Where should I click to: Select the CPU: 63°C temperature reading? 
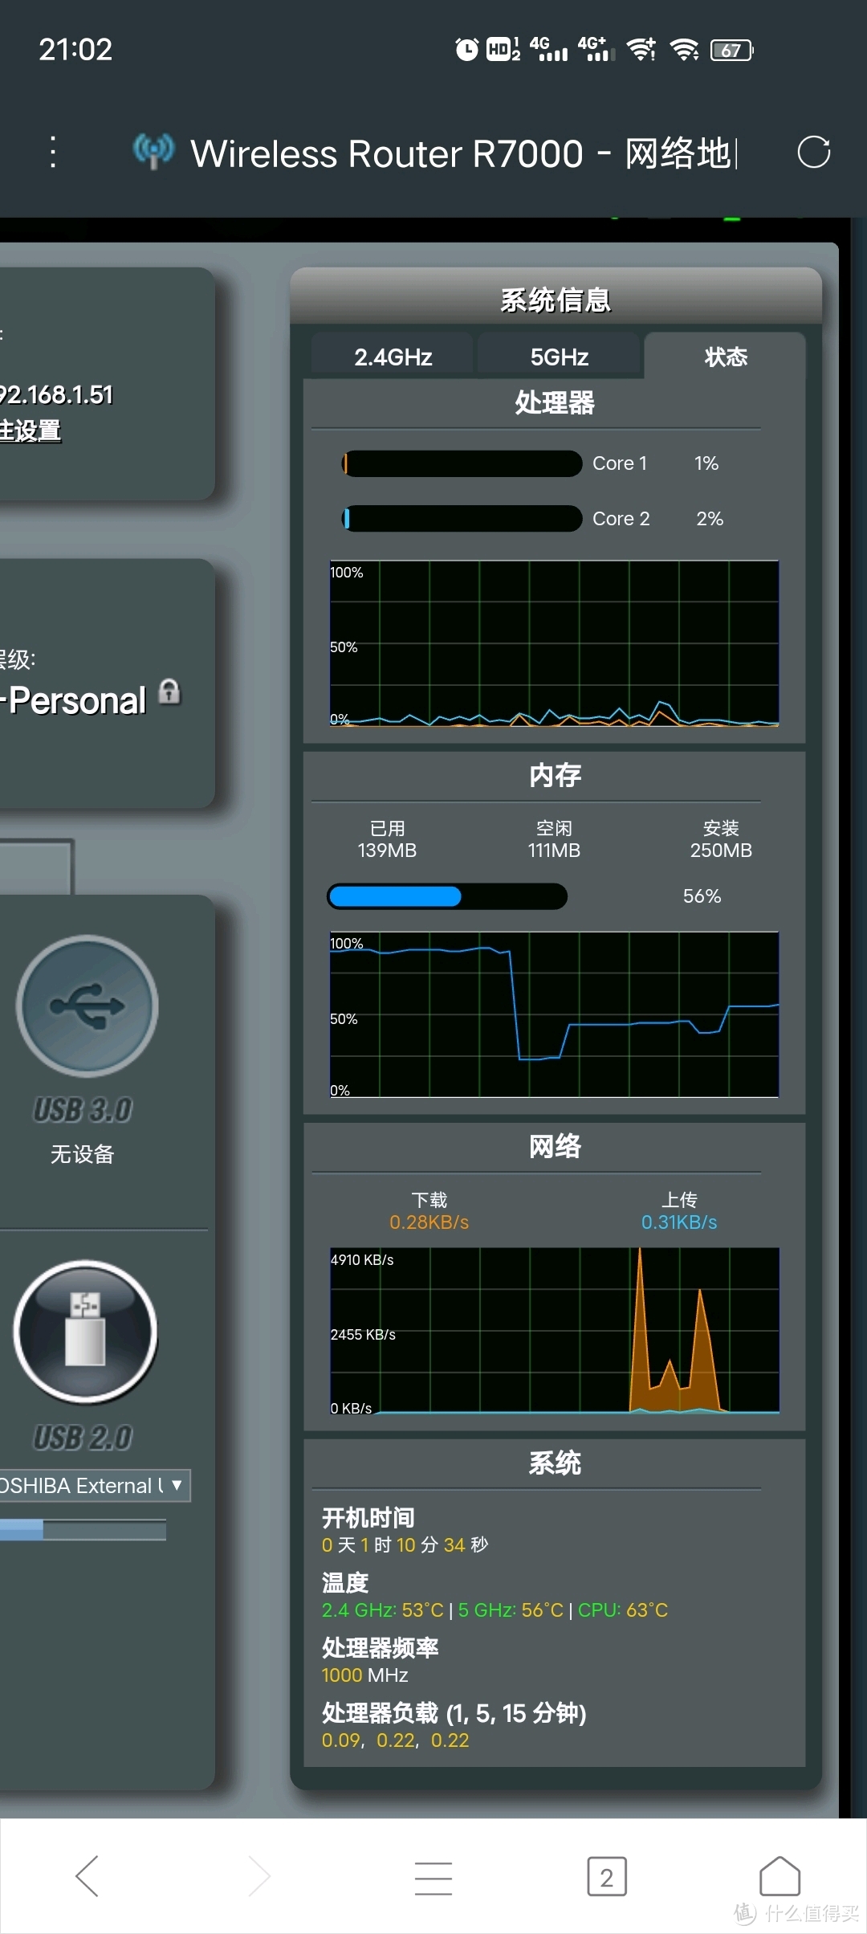coord(623,1610)
